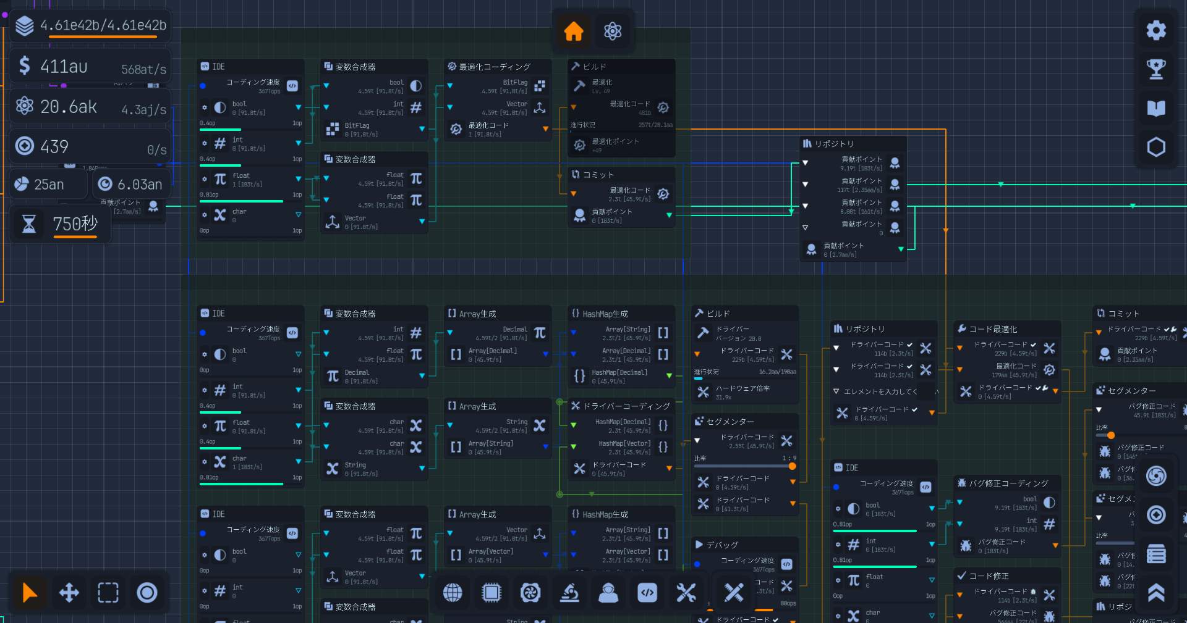Open the achievements trophy panel
1187x623 pixels.
(1155, 69)
